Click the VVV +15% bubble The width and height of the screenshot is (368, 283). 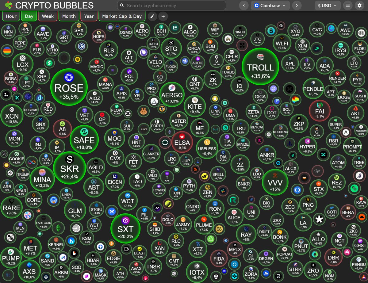click(275, 182)
